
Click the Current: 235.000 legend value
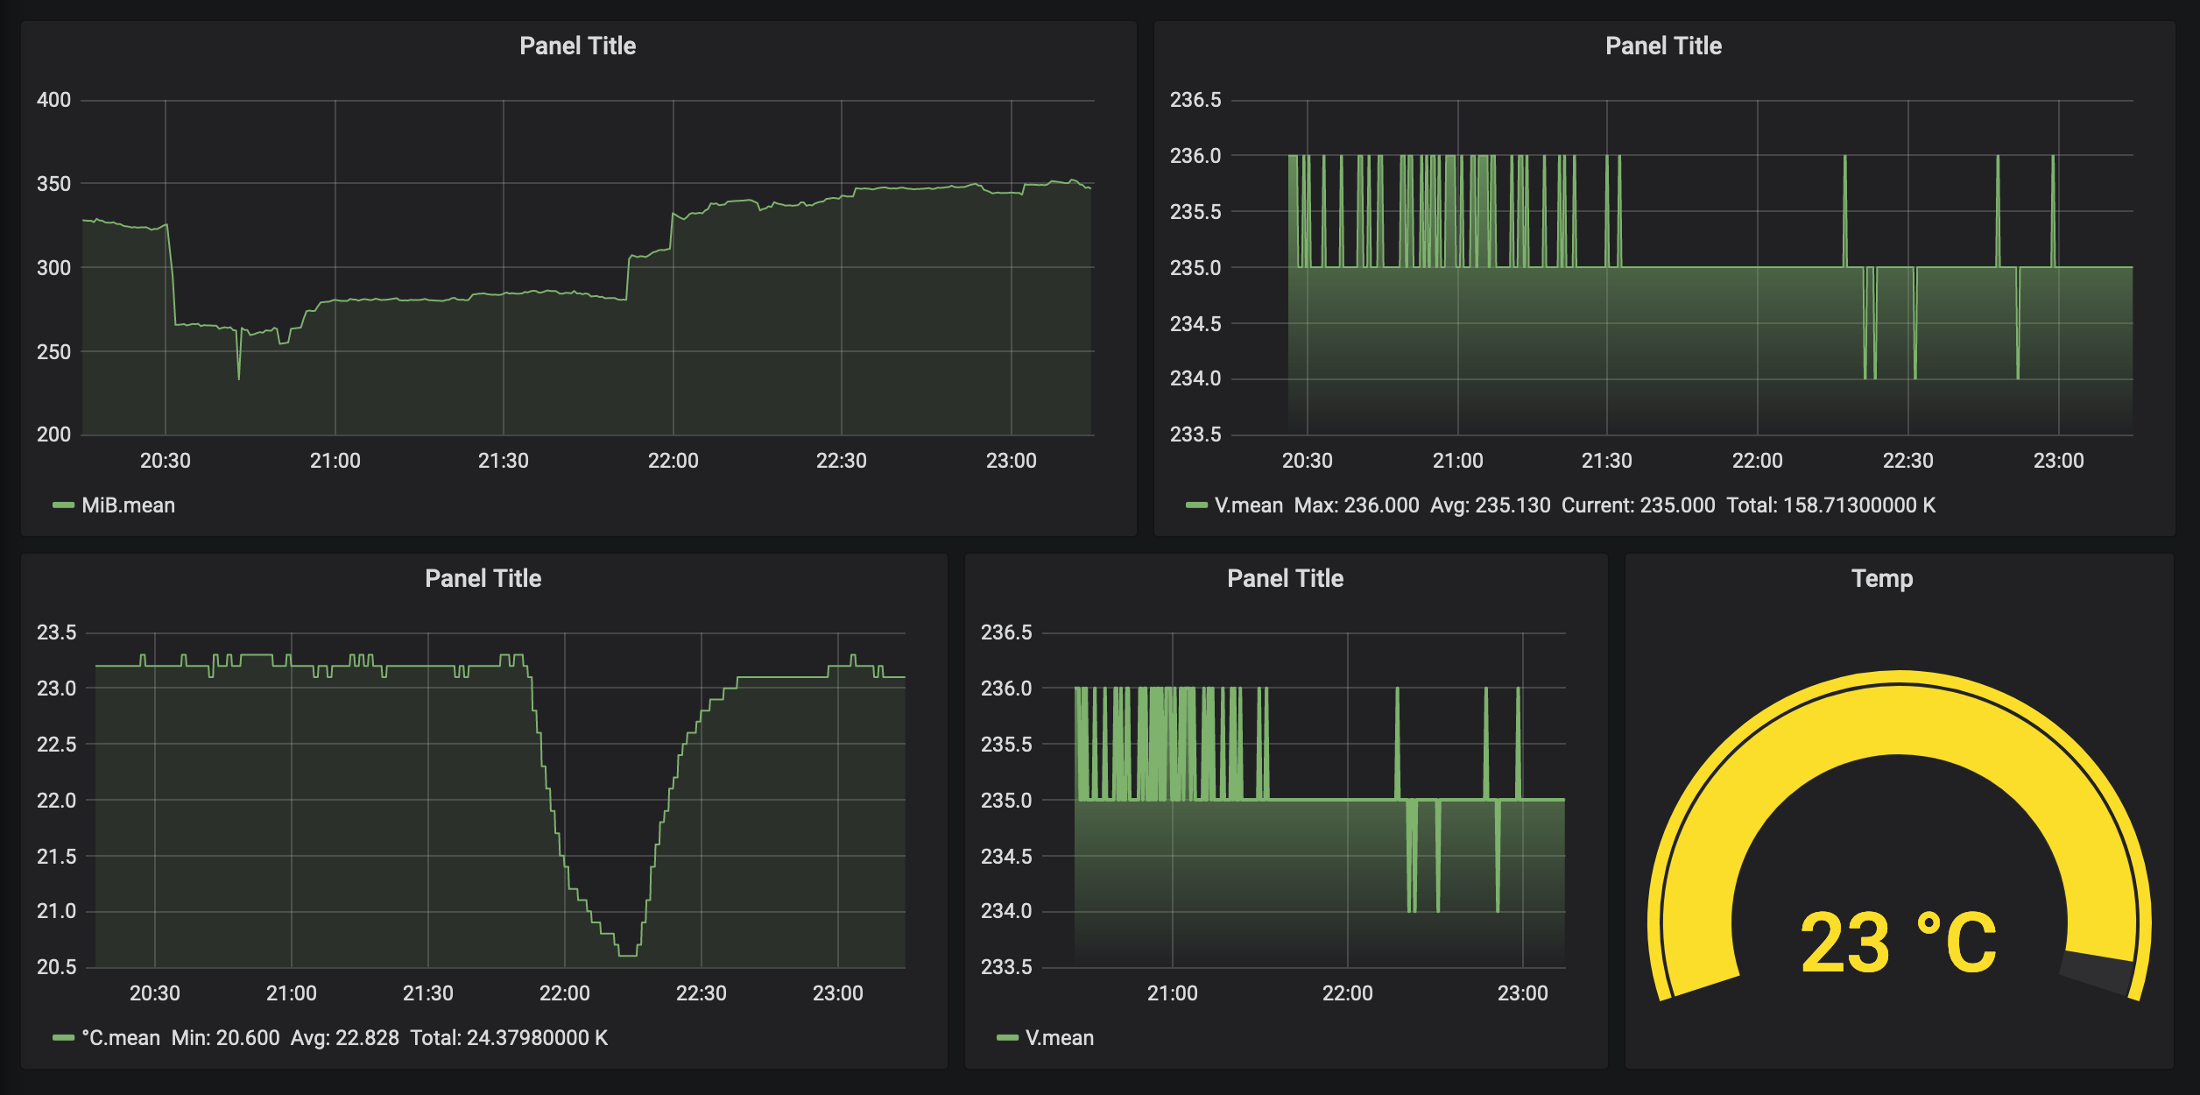[1638, 505]
